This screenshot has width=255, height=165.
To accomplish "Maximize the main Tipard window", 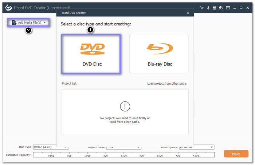I will tap(241, 8).
